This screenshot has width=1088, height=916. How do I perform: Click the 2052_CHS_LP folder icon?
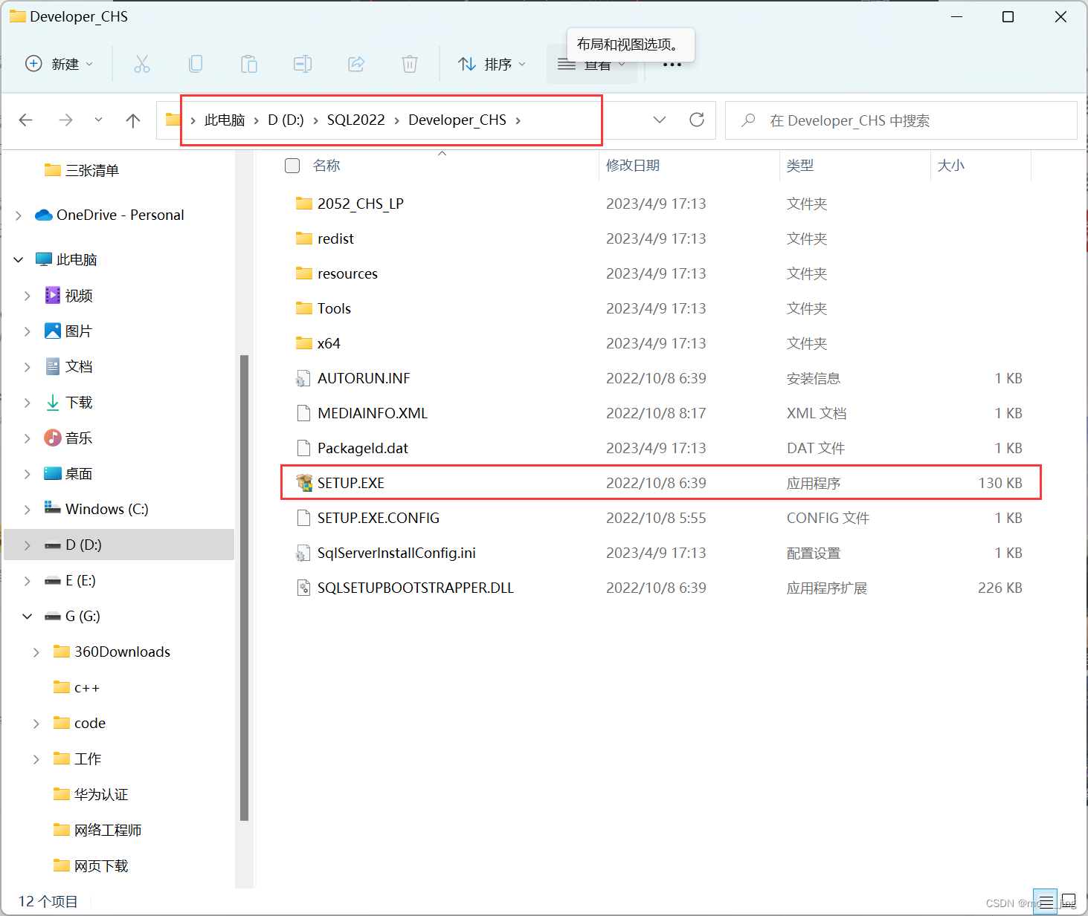(303, 204)
